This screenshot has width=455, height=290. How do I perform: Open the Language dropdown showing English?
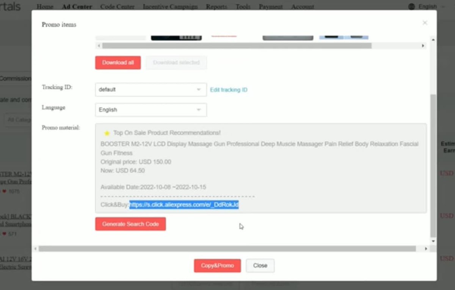click(x=151, y=110)
